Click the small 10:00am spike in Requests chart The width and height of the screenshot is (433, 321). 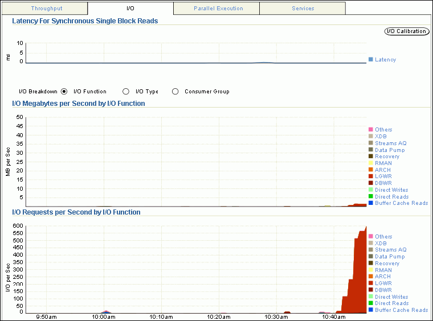105,312
